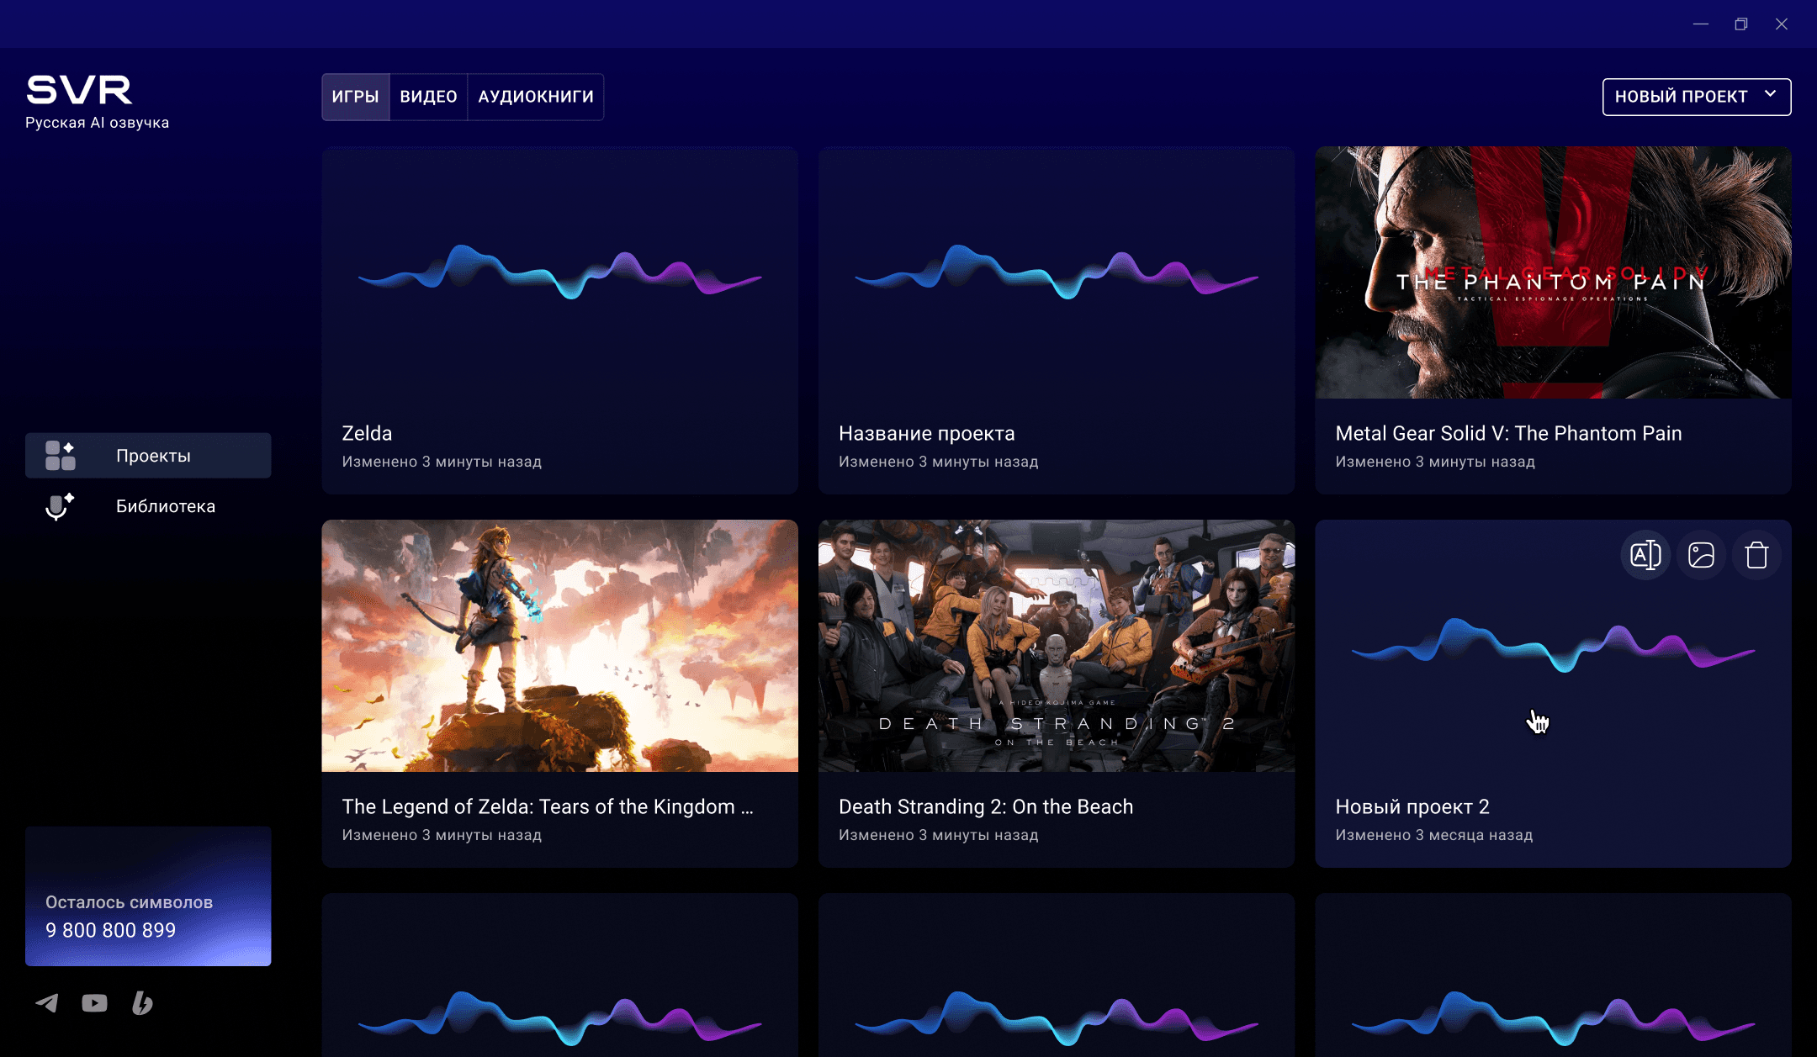
Task: Click the rename icon on Новый проект 2
Action: point(1645,555)
